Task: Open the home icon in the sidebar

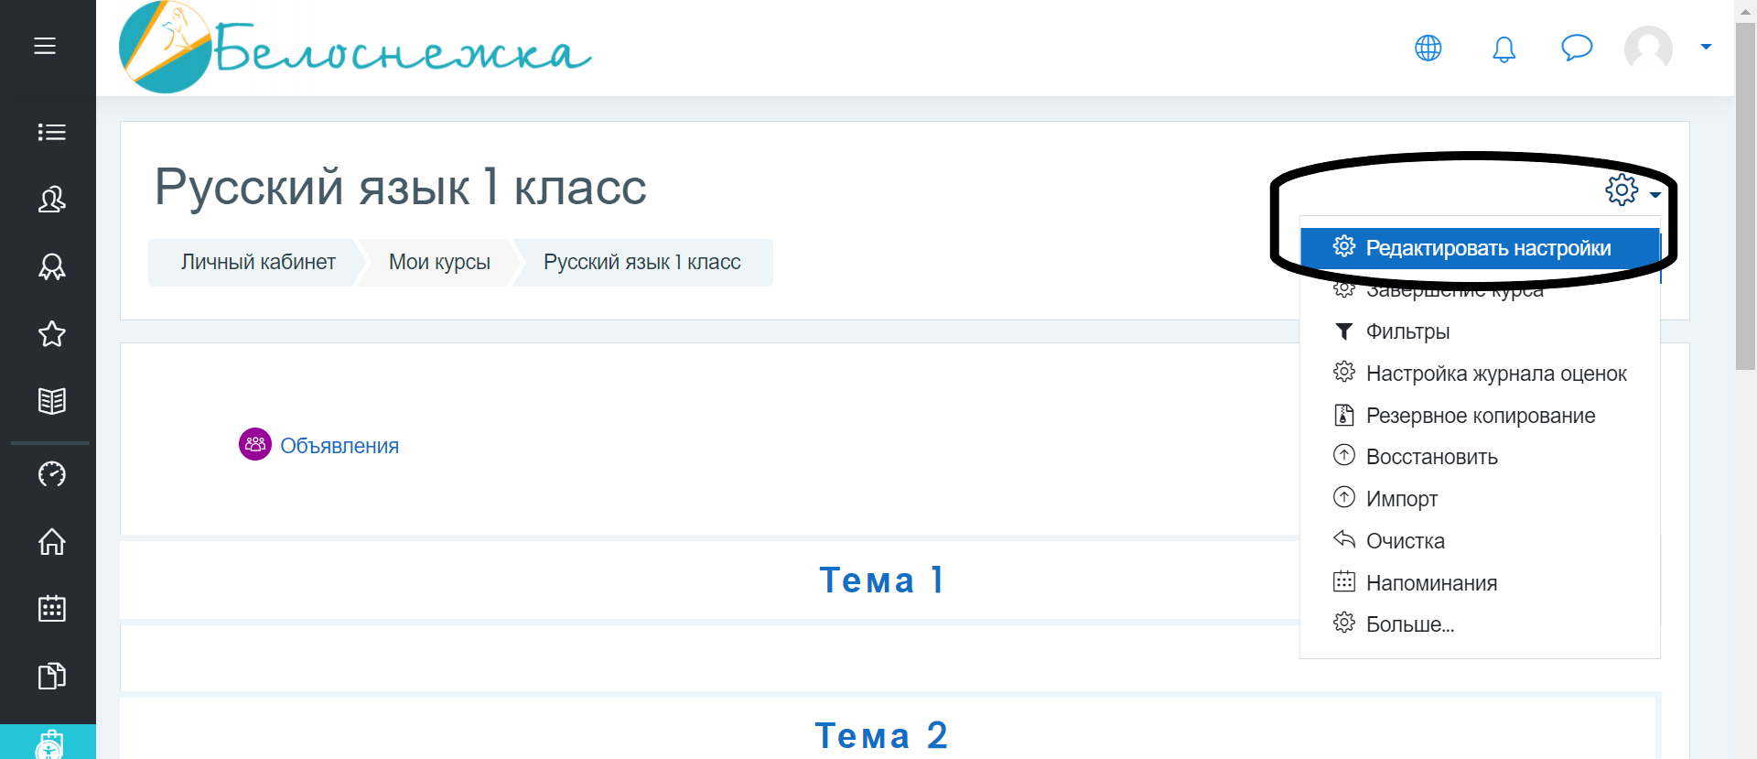Action: click(x=52, y=541)
